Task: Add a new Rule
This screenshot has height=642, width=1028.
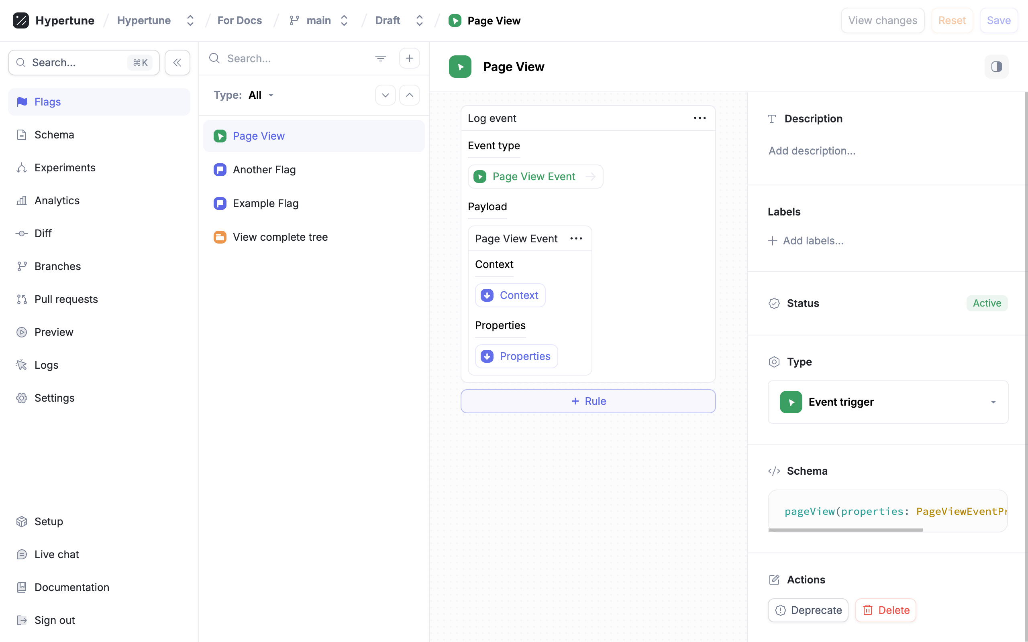Action: pyautogui.click(x=587, y=401)
